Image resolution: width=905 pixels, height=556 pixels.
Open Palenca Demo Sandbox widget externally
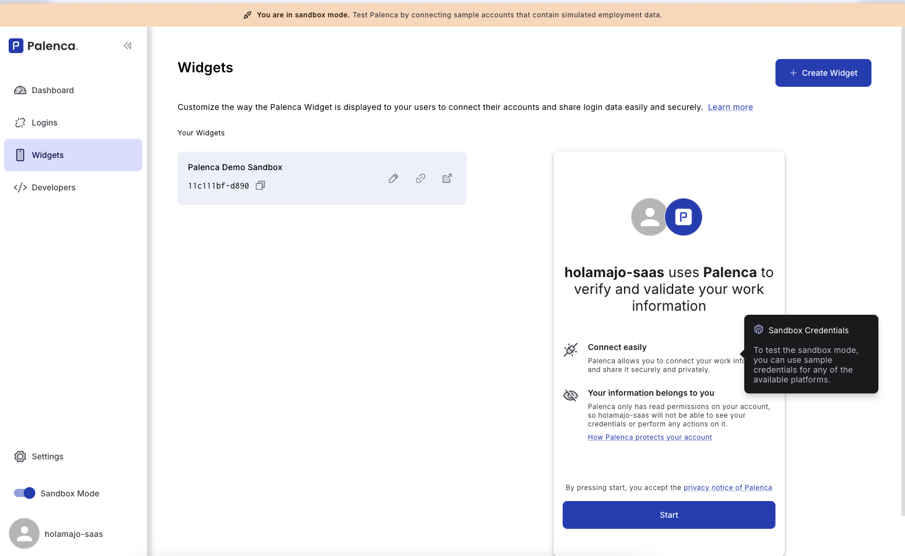coord(447,178)
